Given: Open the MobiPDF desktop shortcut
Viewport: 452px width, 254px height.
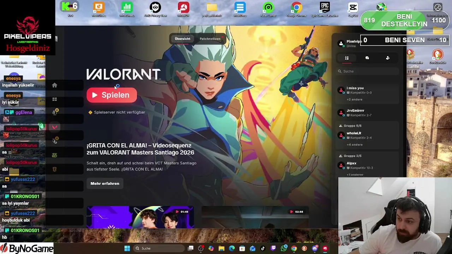Looking at the screenshot, I should tap(183, 9).
